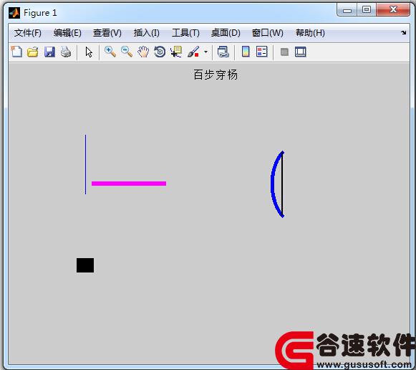Viewport: 416px width, 370px height.
Task: Open file with folder icon
Action: [33, 52]
